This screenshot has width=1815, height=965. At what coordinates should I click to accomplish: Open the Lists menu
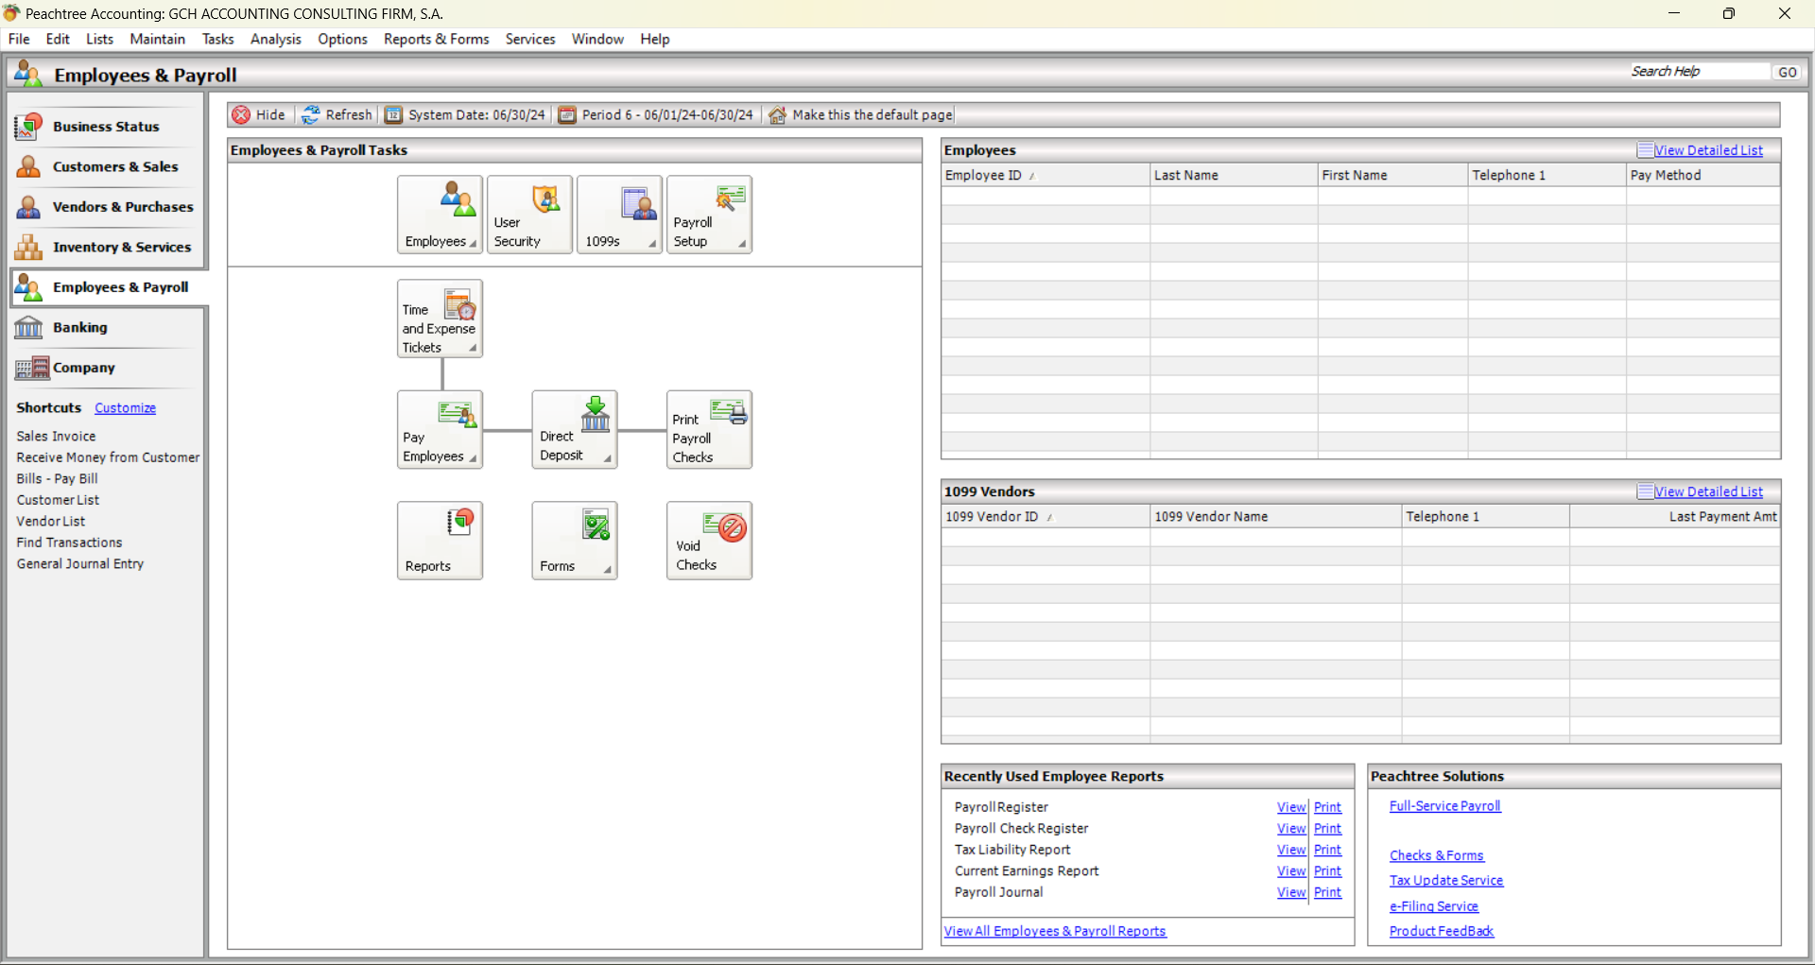point(99,39)
